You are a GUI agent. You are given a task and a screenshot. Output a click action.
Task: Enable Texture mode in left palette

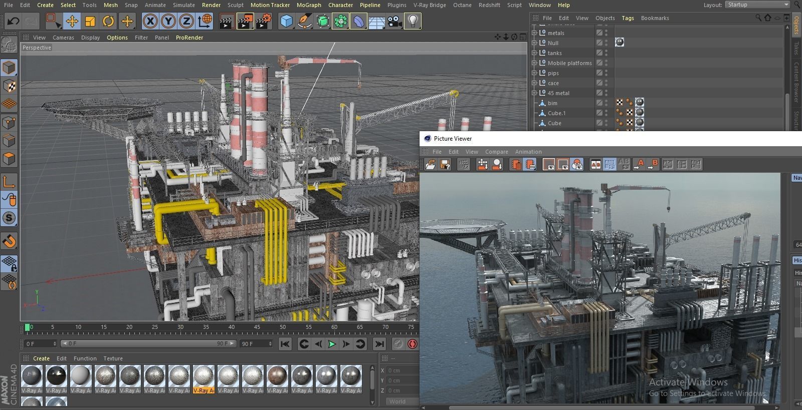pos(10,86)
